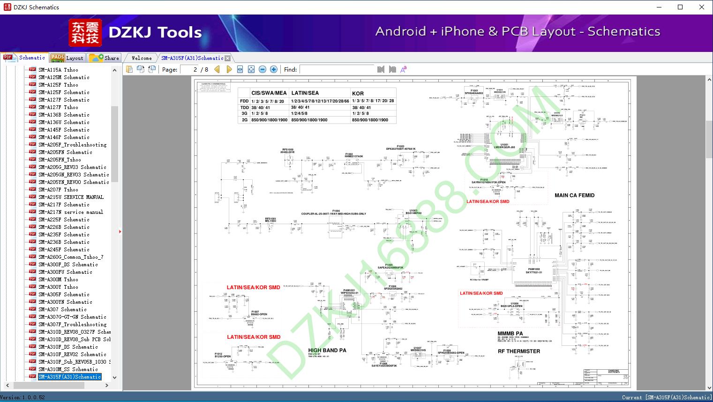Collapse the side panel with red arrow

[120, 231]
